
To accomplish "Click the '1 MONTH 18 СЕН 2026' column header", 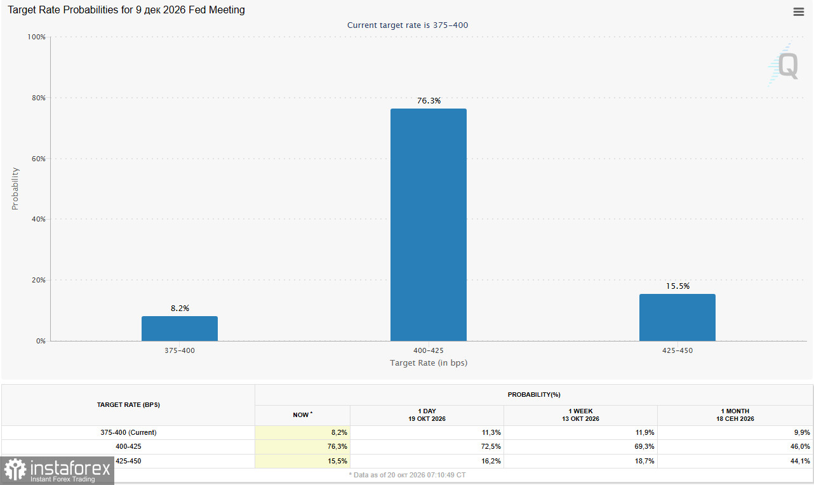I will click(735, 415).
